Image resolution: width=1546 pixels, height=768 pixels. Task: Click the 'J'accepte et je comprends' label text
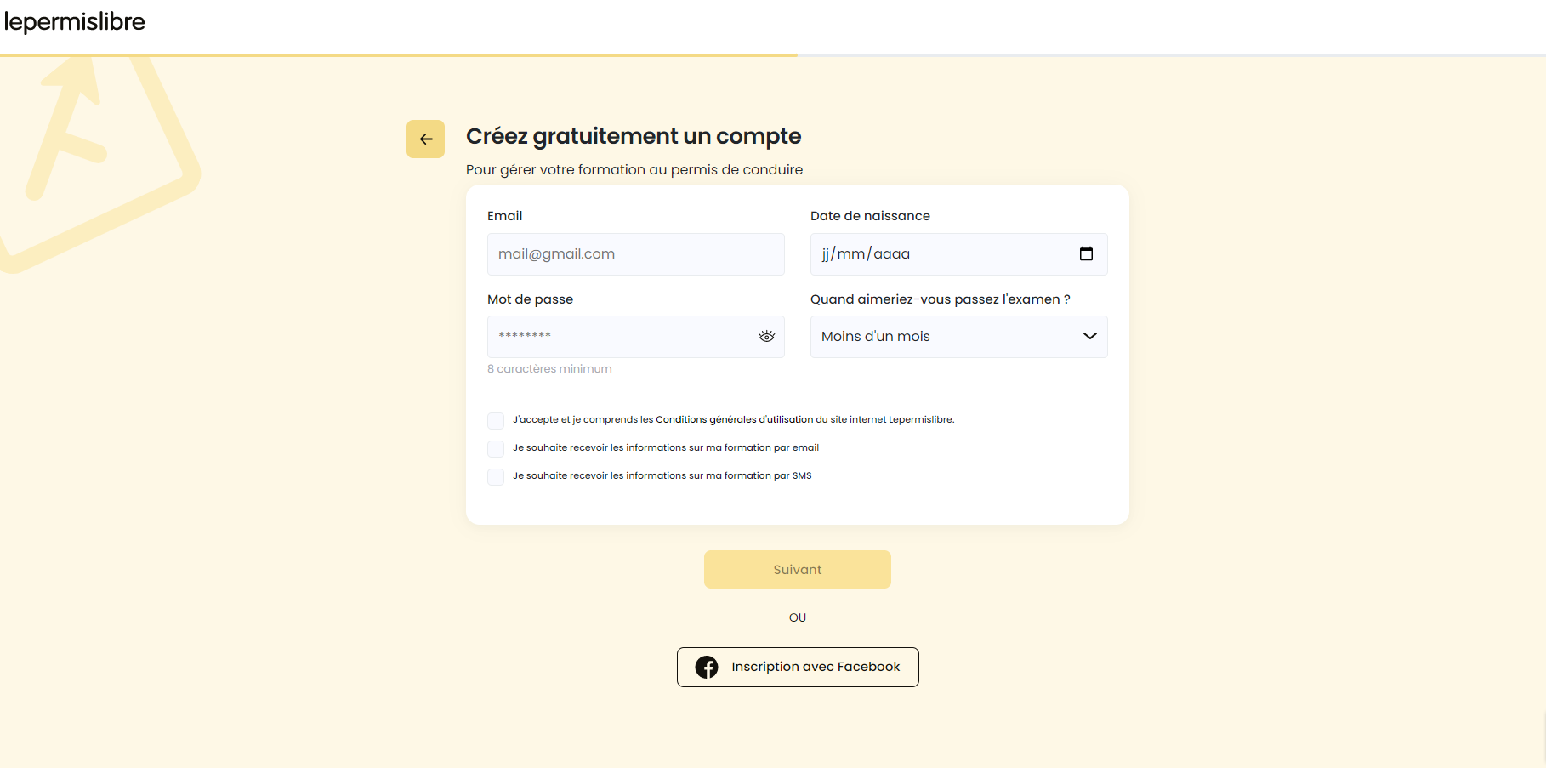[733, 419]
